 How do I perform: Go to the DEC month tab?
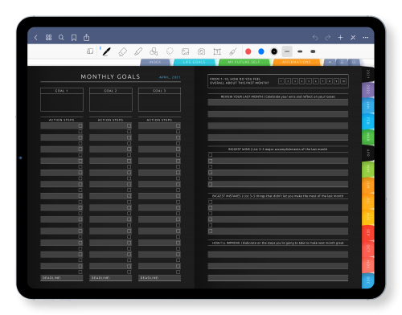pos(368,280)
